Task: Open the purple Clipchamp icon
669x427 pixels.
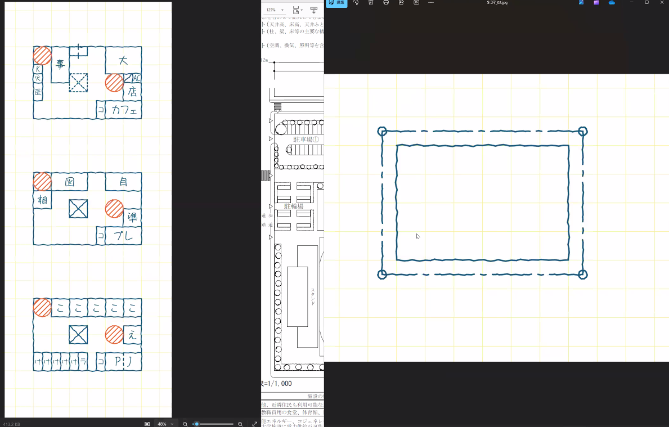Action: [596, 3]
